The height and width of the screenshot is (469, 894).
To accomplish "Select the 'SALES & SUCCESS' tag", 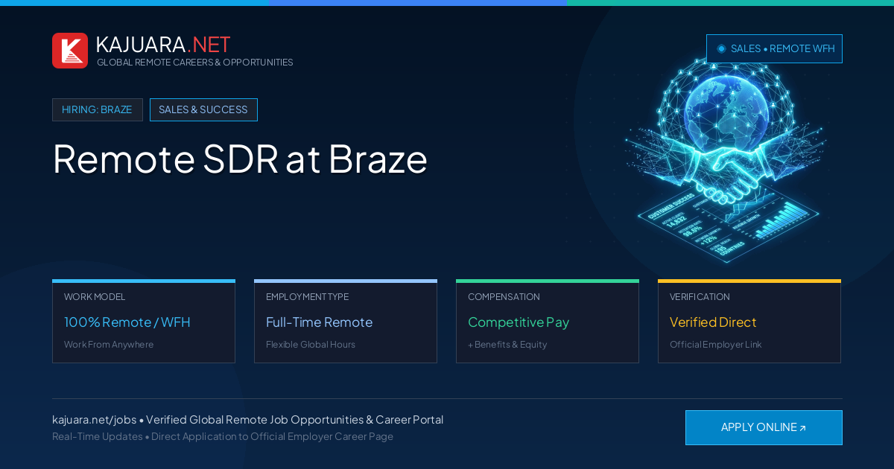I will 203,109.
